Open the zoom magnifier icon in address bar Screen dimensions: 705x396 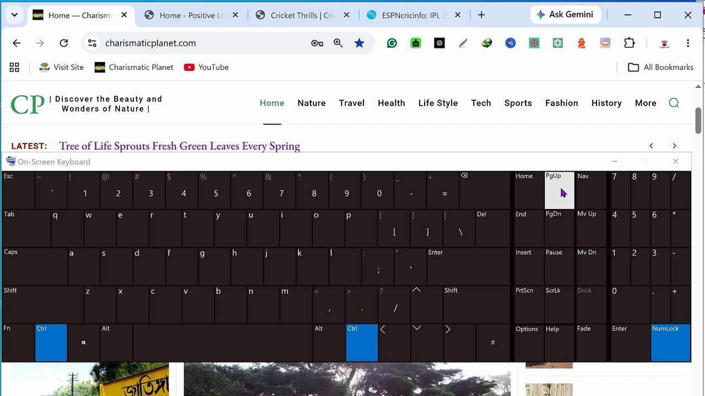(338, 43)
